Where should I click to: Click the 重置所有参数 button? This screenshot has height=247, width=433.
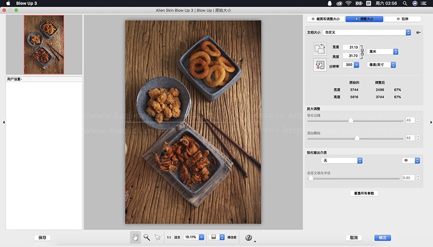(x=364, y=193)
